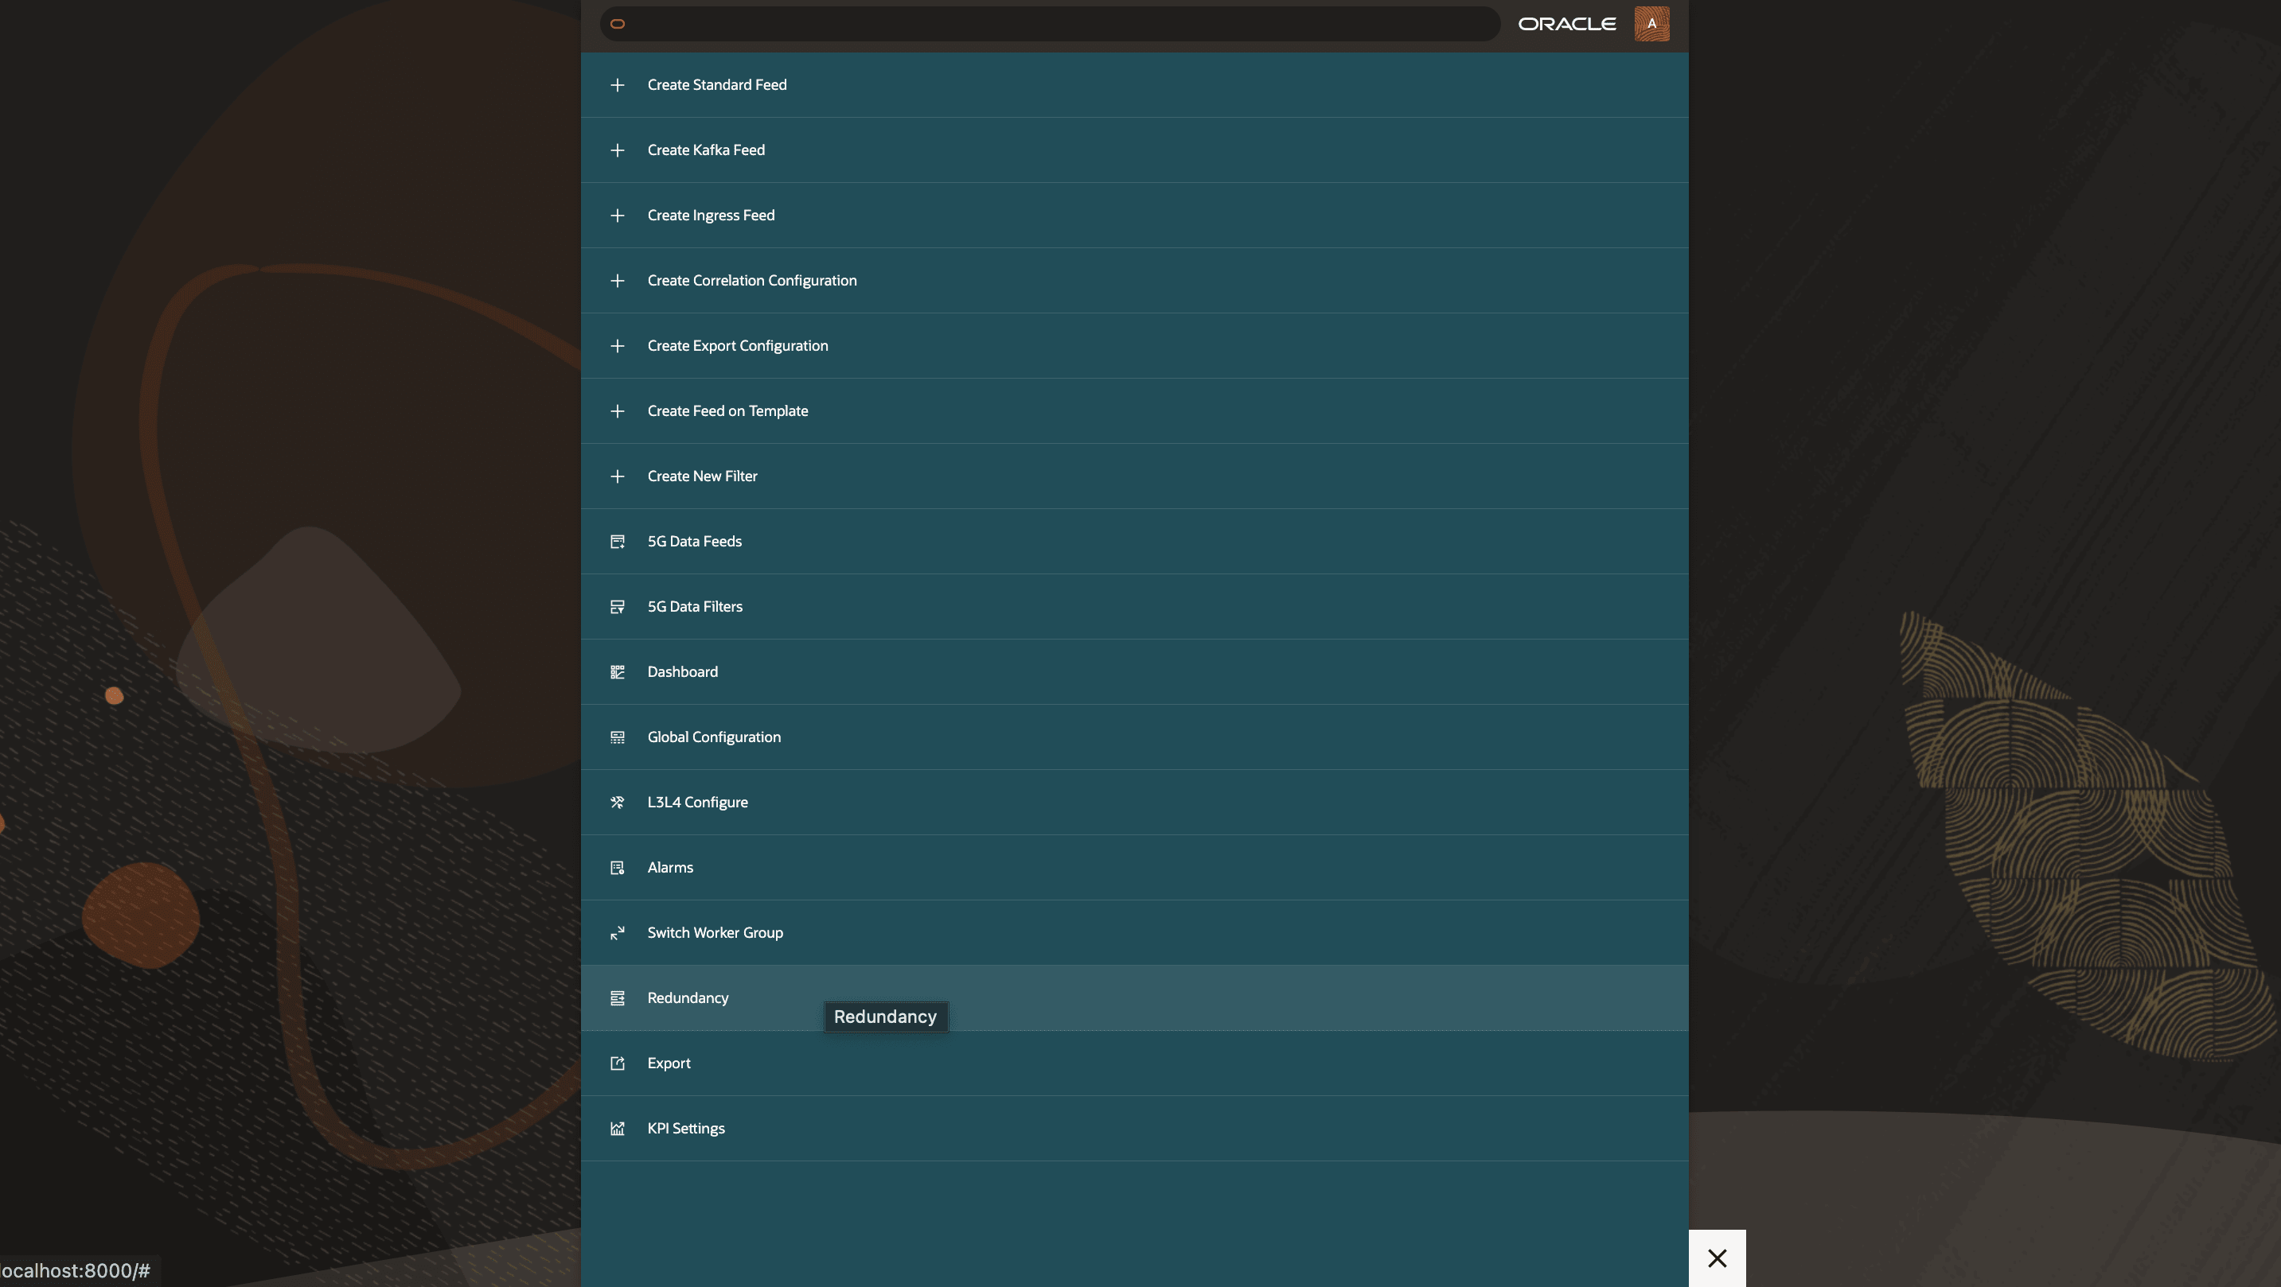Open the Alarms notification icon
The image size is (2281, 1287).
pos(617,866)
